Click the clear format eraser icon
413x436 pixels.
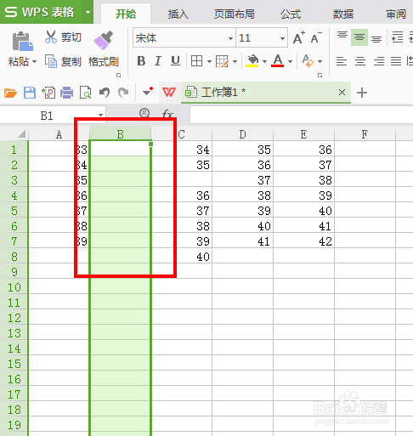tap(308, 60)
